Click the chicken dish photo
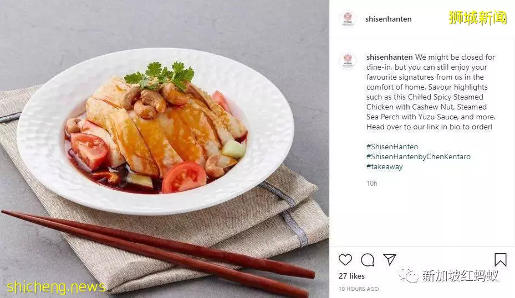 165,149
